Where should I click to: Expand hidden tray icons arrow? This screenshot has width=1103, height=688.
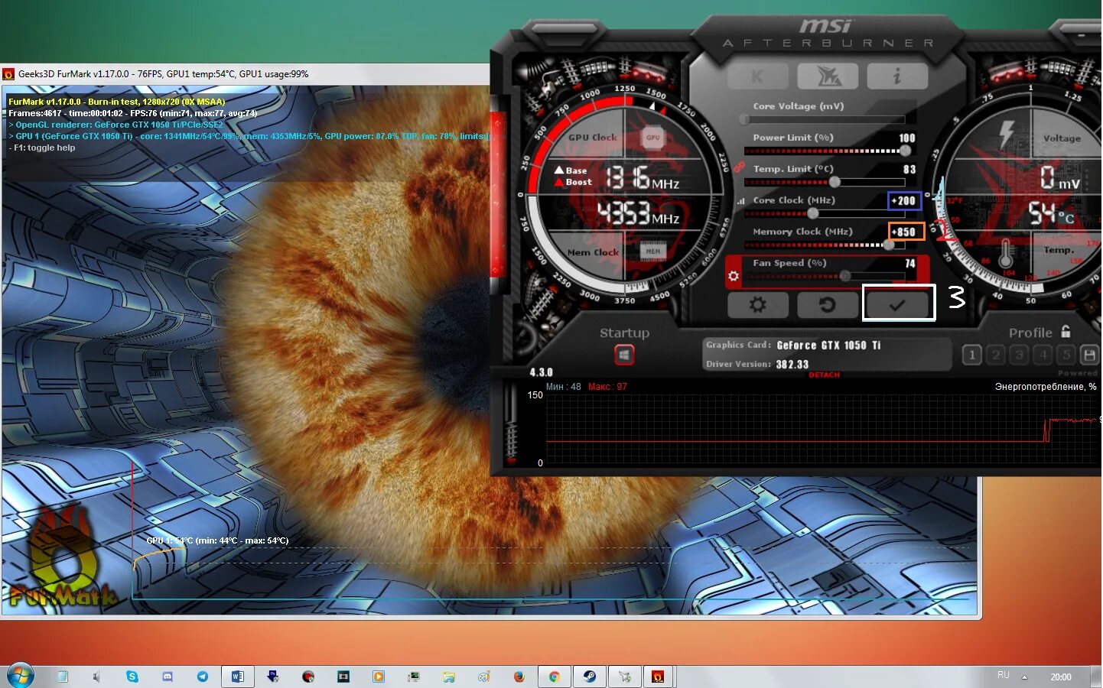click(x=1024, y=677)
